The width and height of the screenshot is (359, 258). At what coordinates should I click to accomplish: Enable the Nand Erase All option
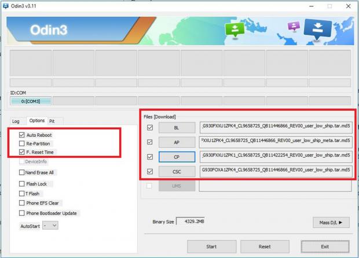[x=22, y=173]
